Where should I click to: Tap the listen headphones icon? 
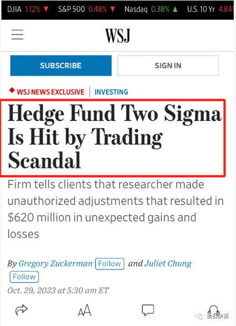coord(214,310)
